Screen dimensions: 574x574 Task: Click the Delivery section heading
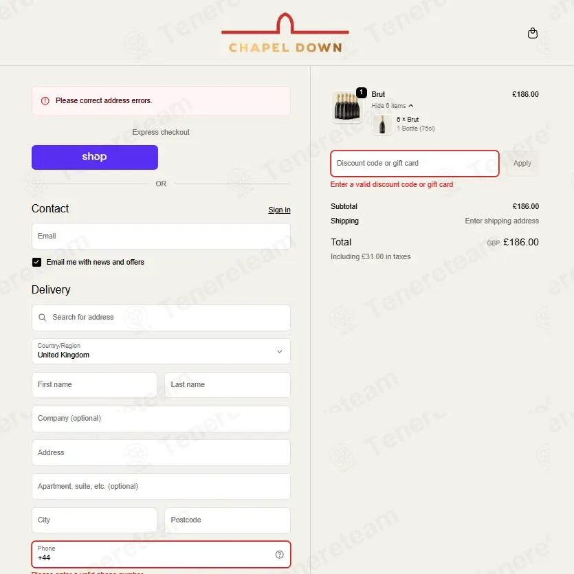coord(51,290)
